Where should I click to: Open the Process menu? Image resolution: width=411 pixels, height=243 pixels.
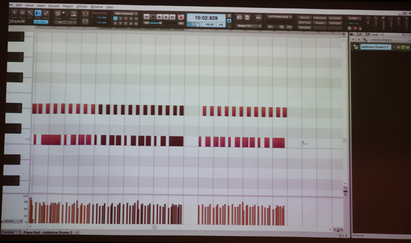53,6
